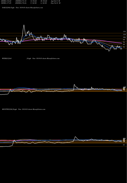Click the 110 price level on daily axis
127x183 pixels.
124,35
